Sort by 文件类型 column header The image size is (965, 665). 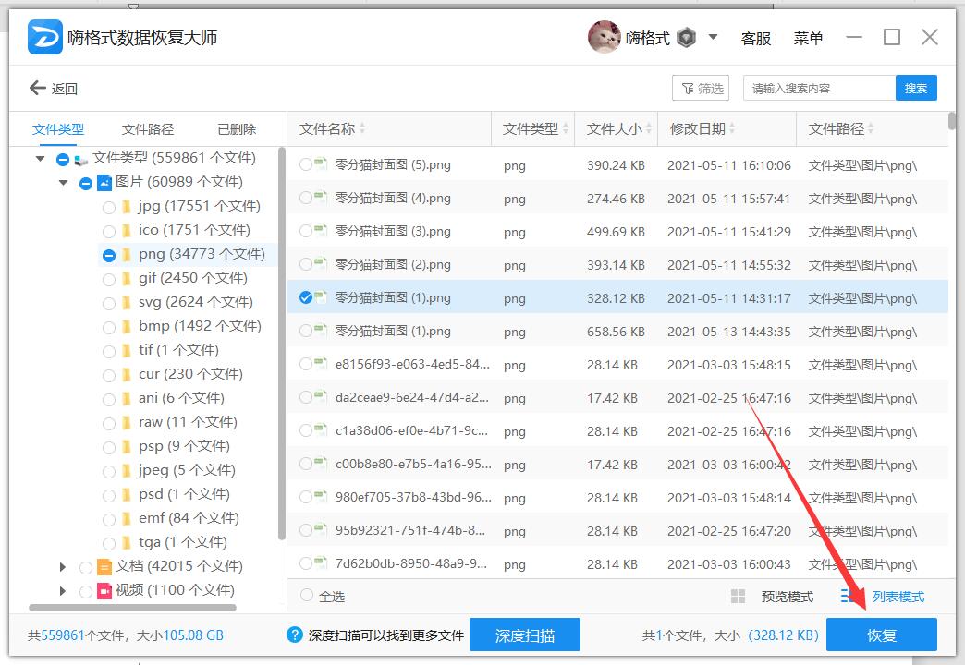click(535, 129)
